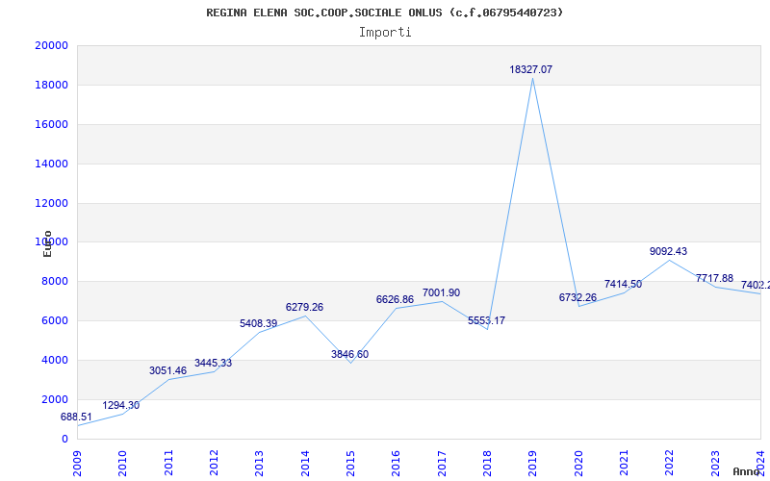The height and width of the screenshot is (481, 770).
Task: Click the 2018 year axis label
Action: click(x=487, y=464)
